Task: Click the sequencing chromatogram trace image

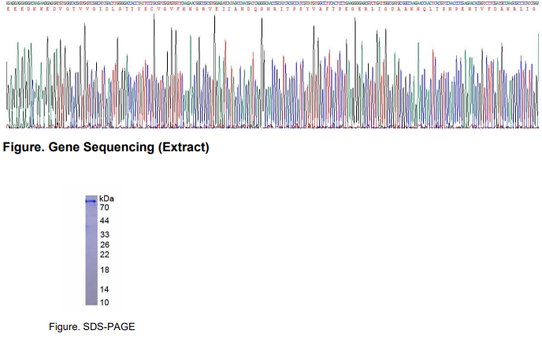Action: pyautogui.click(x=273, y=71)
